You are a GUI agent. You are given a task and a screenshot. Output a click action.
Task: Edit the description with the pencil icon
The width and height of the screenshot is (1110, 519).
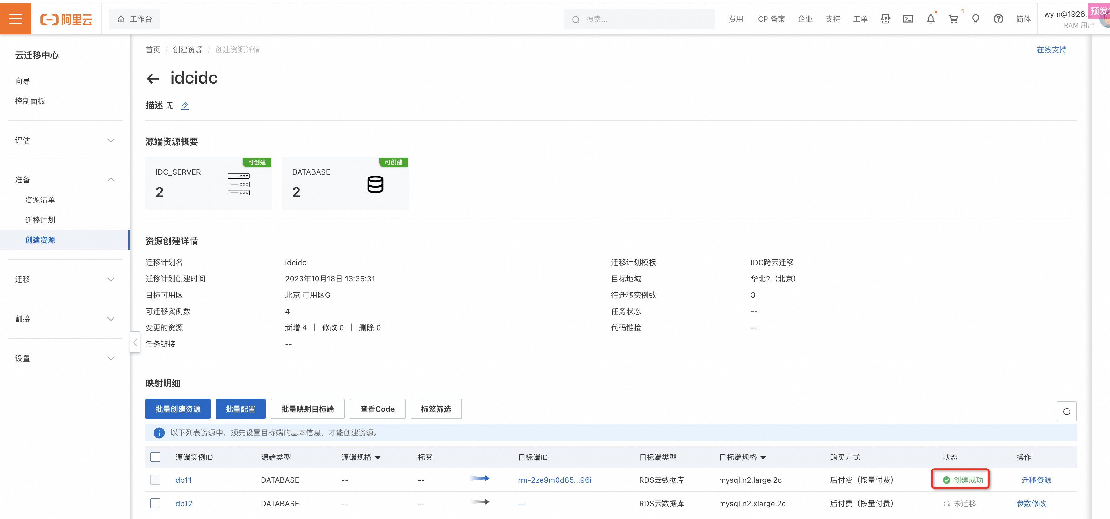pyautogui.click(x=185, y=105)
